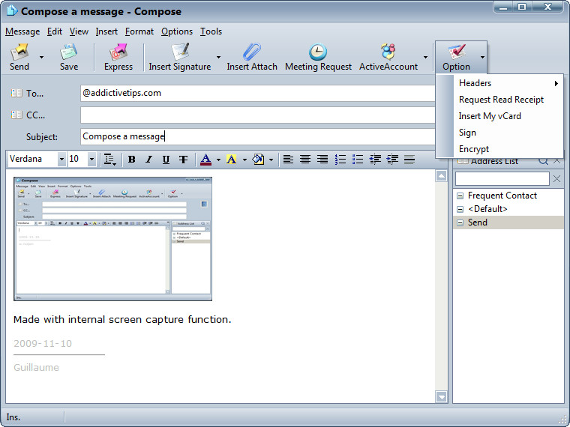
Task: Open the paragraph line spacing dropdown
Action: (x=109, y=160)
